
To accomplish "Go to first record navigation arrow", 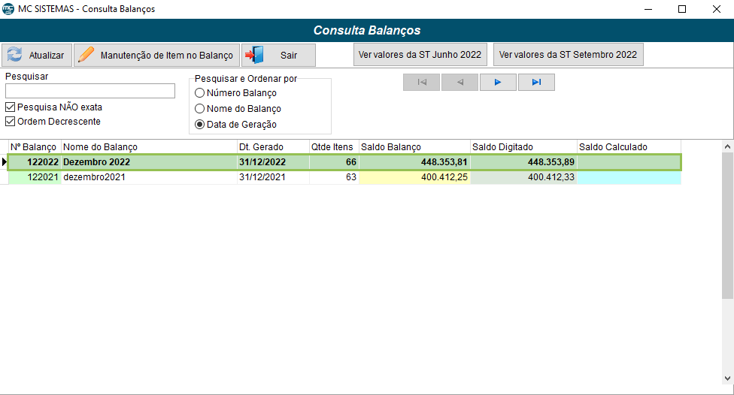I will tap(422, 83).
